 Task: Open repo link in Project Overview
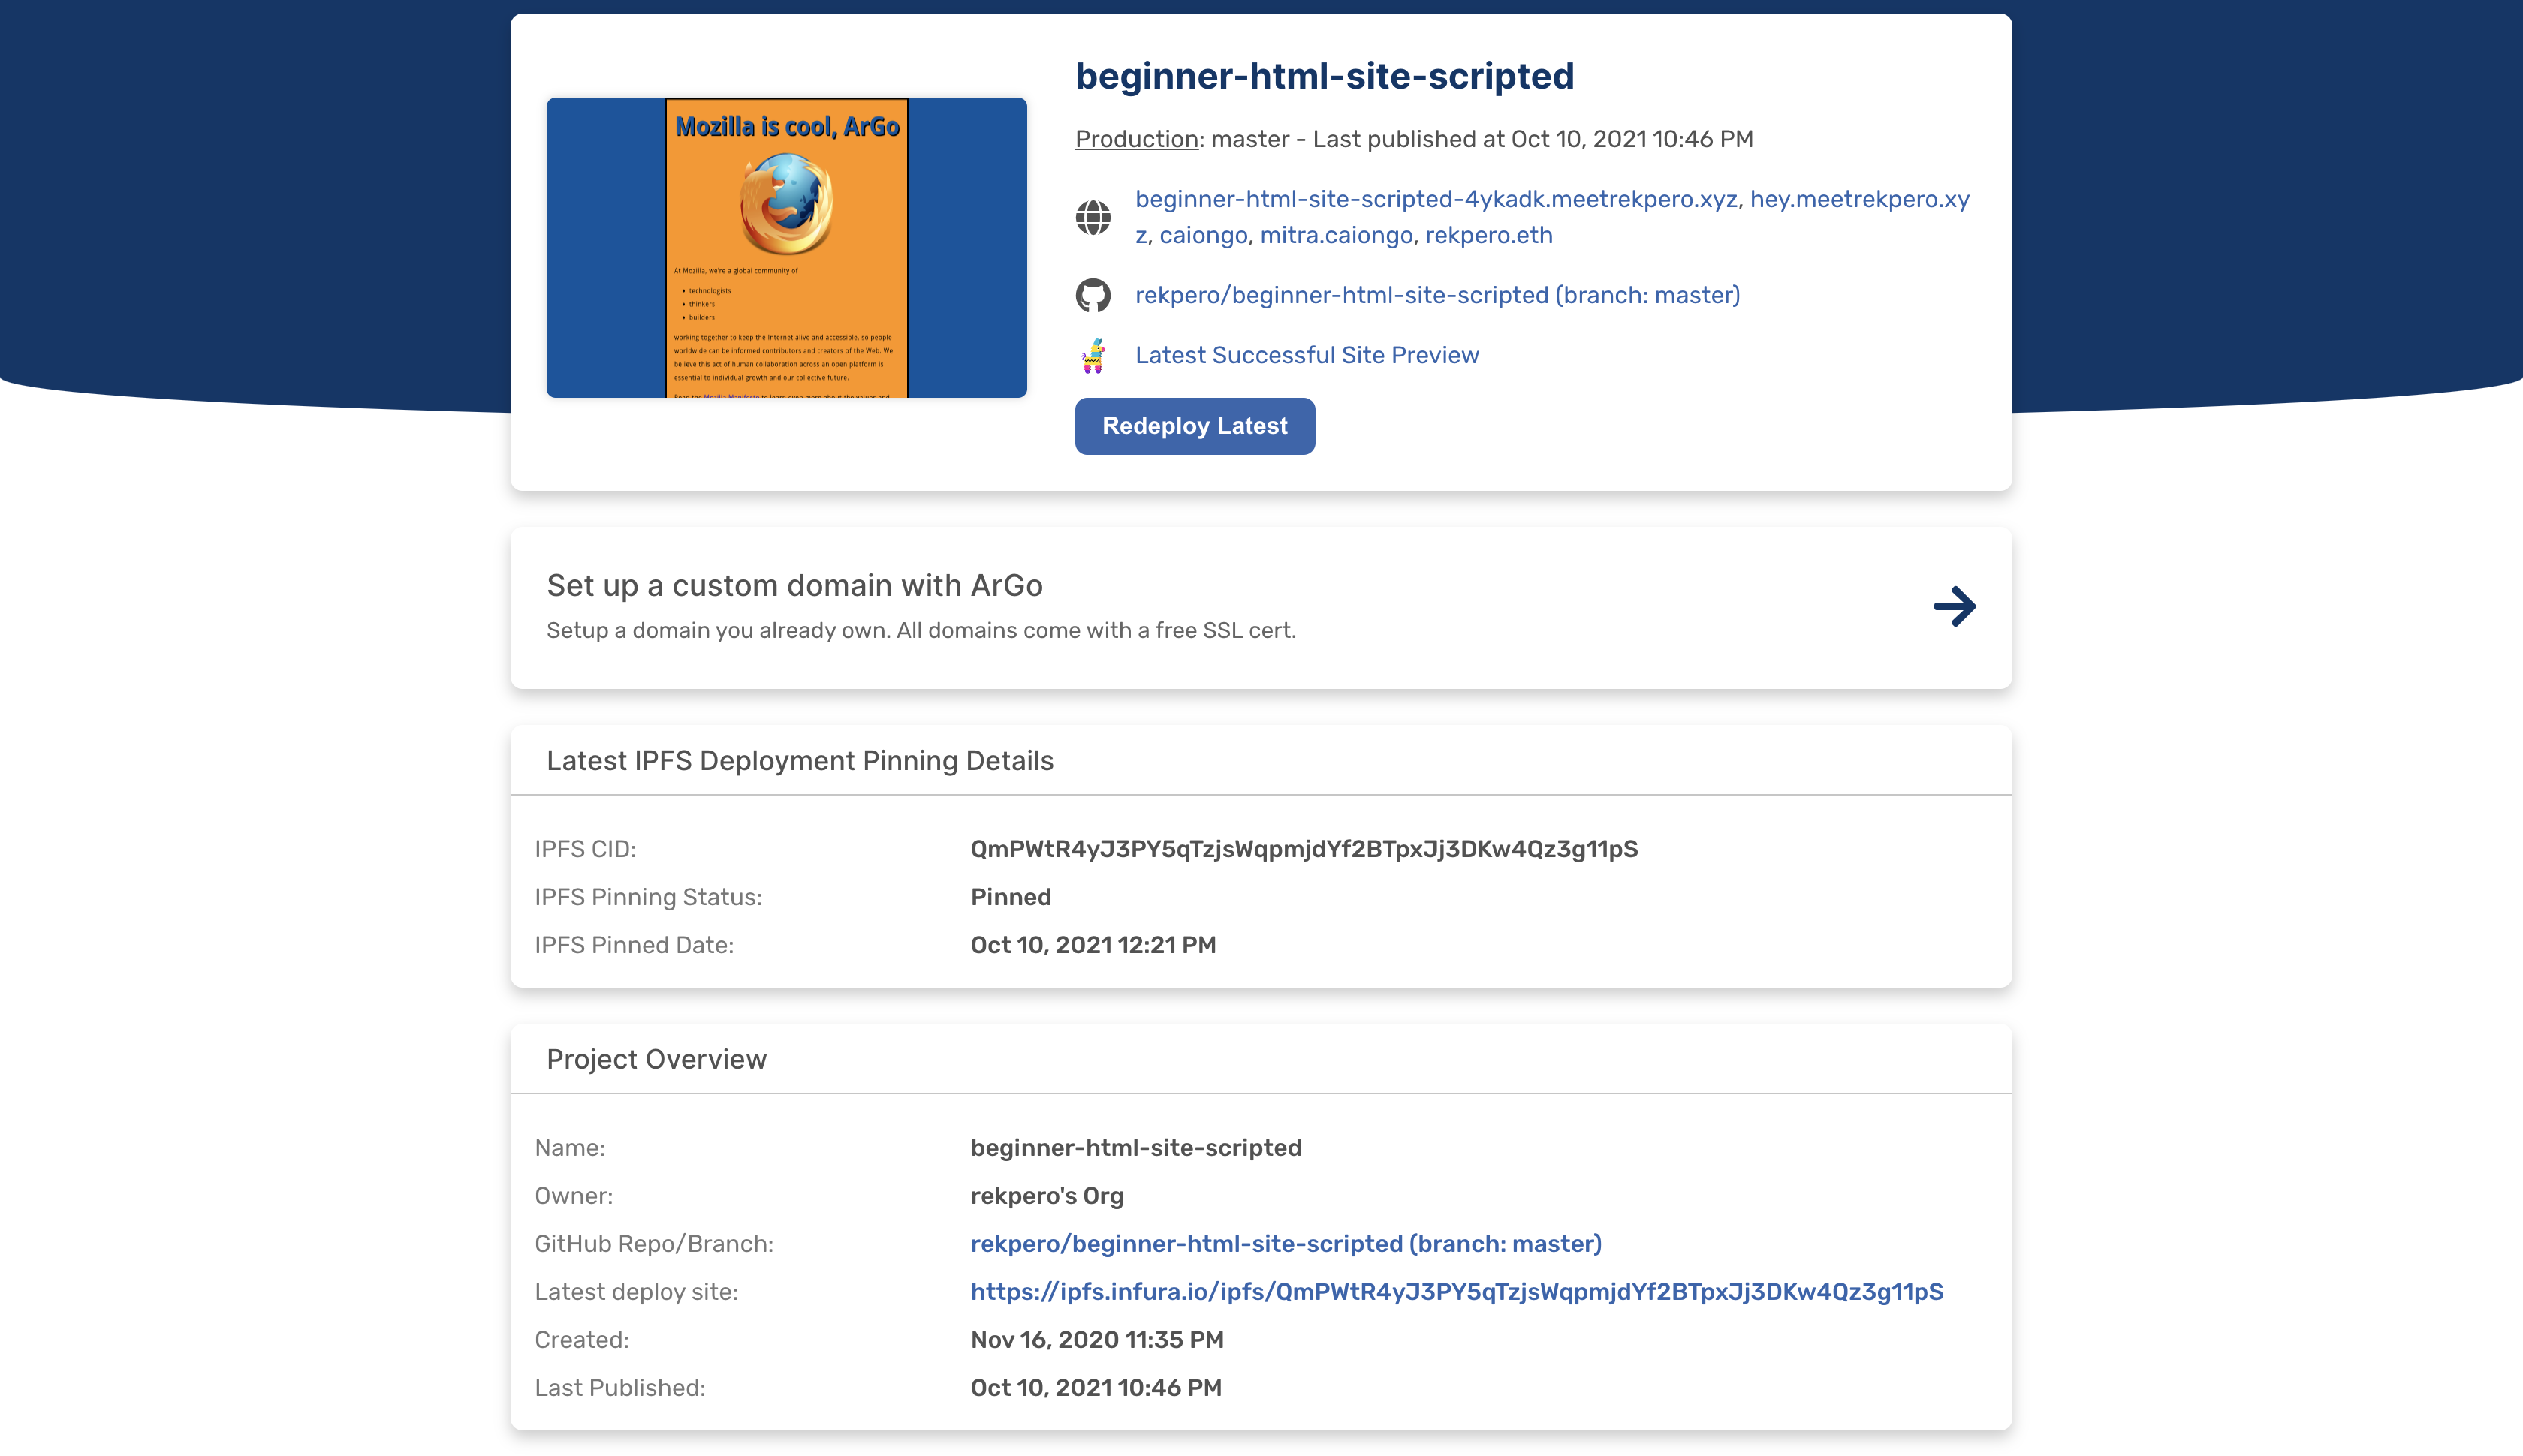coord(1286,1243)
